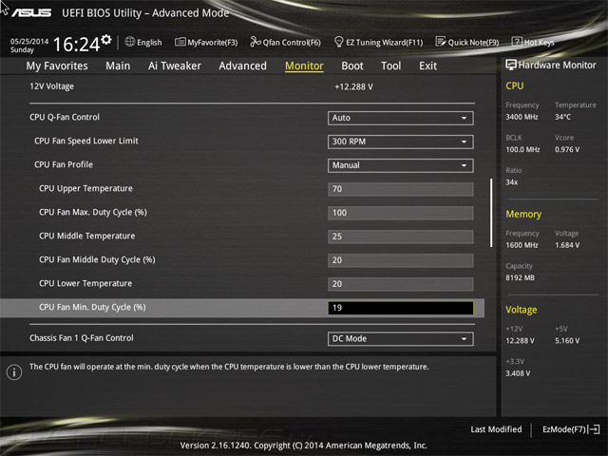608x456 pixels.
Task: Click the info icon beside help text
Action: (14, 372)
